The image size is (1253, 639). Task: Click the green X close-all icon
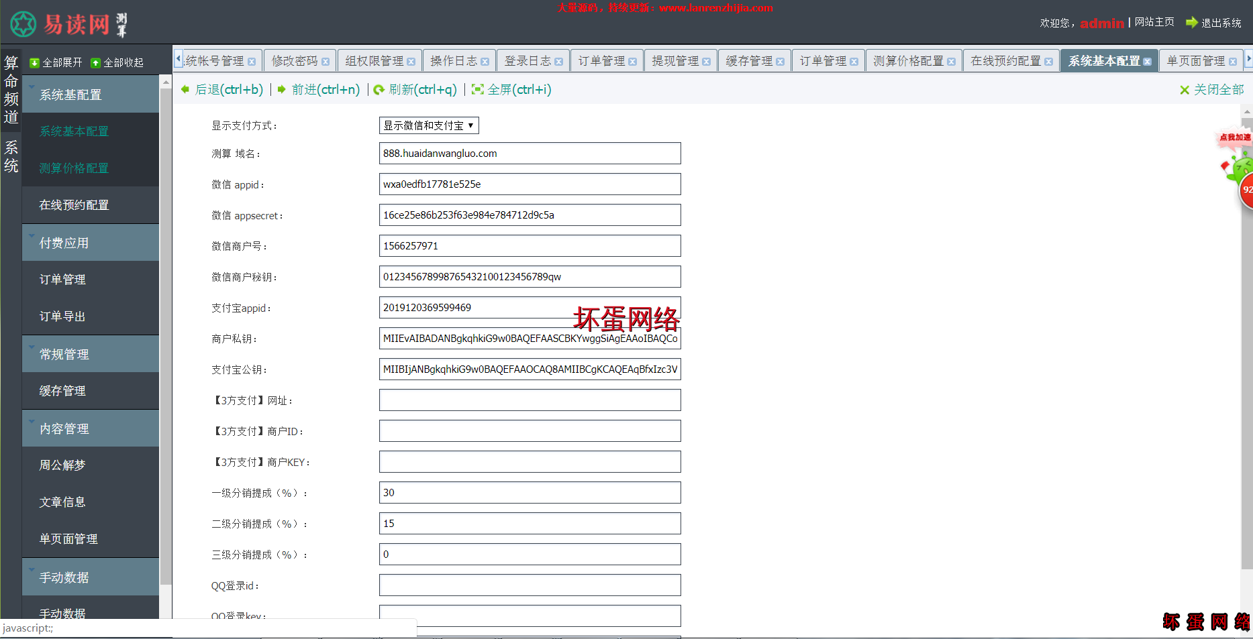[x=1185, y=90]
